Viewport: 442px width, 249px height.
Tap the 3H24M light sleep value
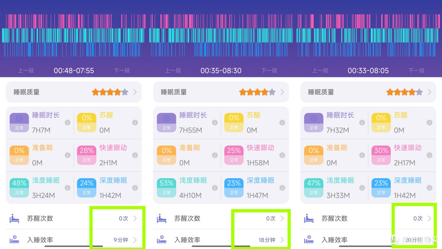pyautogui.click(x=43, y=195)
